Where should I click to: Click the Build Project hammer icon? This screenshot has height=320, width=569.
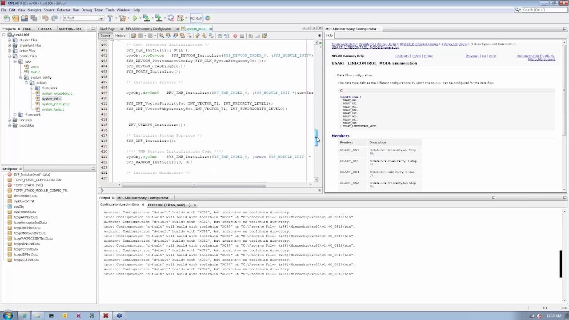[110, 18]
